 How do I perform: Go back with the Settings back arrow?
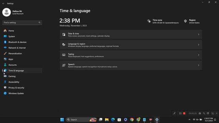tap(3, 3)
